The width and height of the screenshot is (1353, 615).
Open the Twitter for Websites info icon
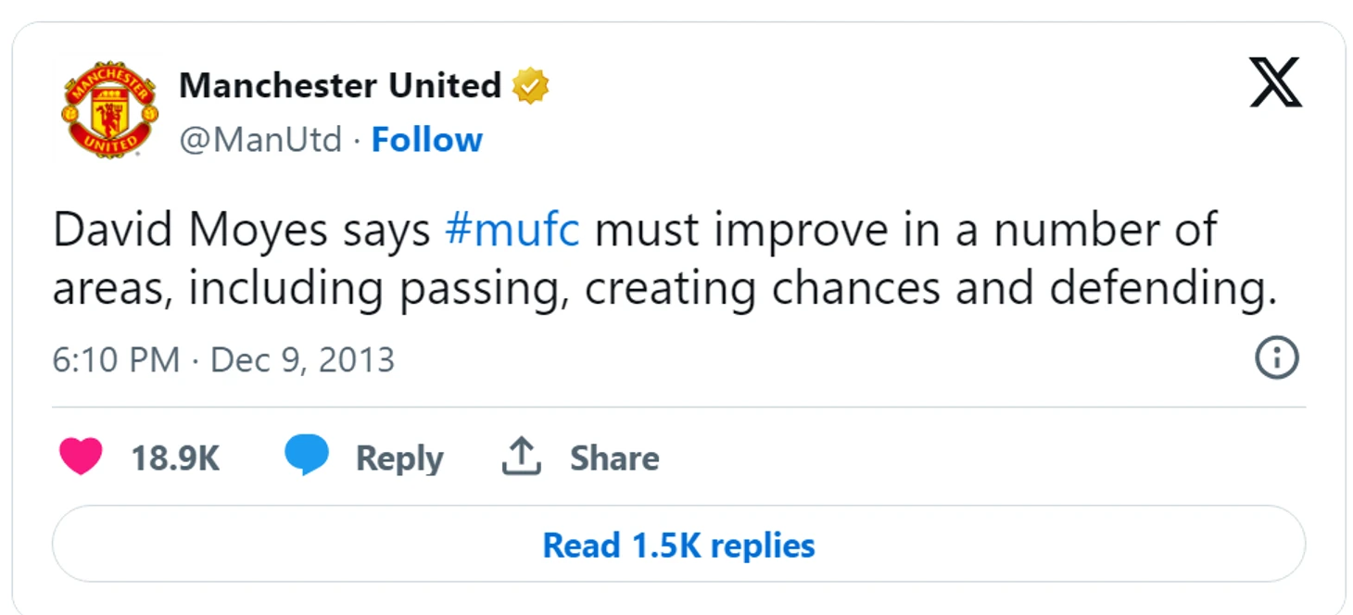[1276, 358]
